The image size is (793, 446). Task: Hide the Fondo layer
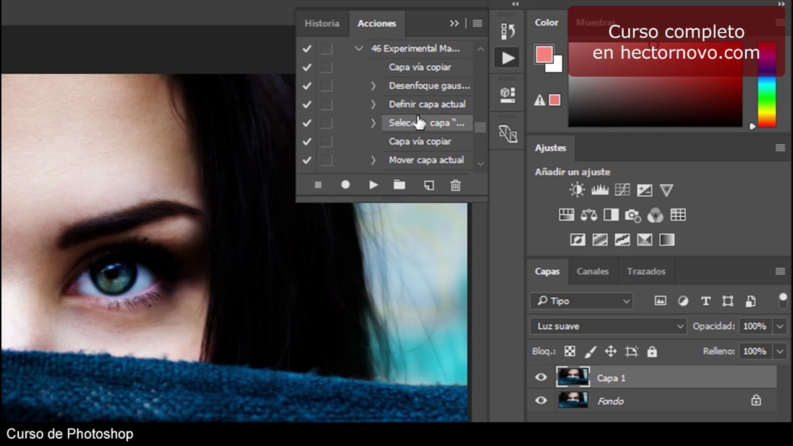coord(541,401)
